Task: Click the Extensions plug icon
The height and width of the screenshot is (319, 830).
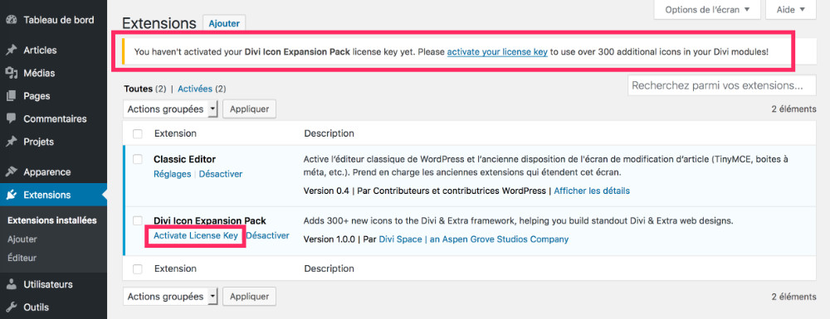Action: click(x=11, y=195)
